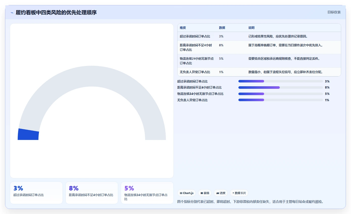The height and width of the screenshot is (214, 351).
Task: Click the 目标仪表 label in header
Action: point(334,12)
